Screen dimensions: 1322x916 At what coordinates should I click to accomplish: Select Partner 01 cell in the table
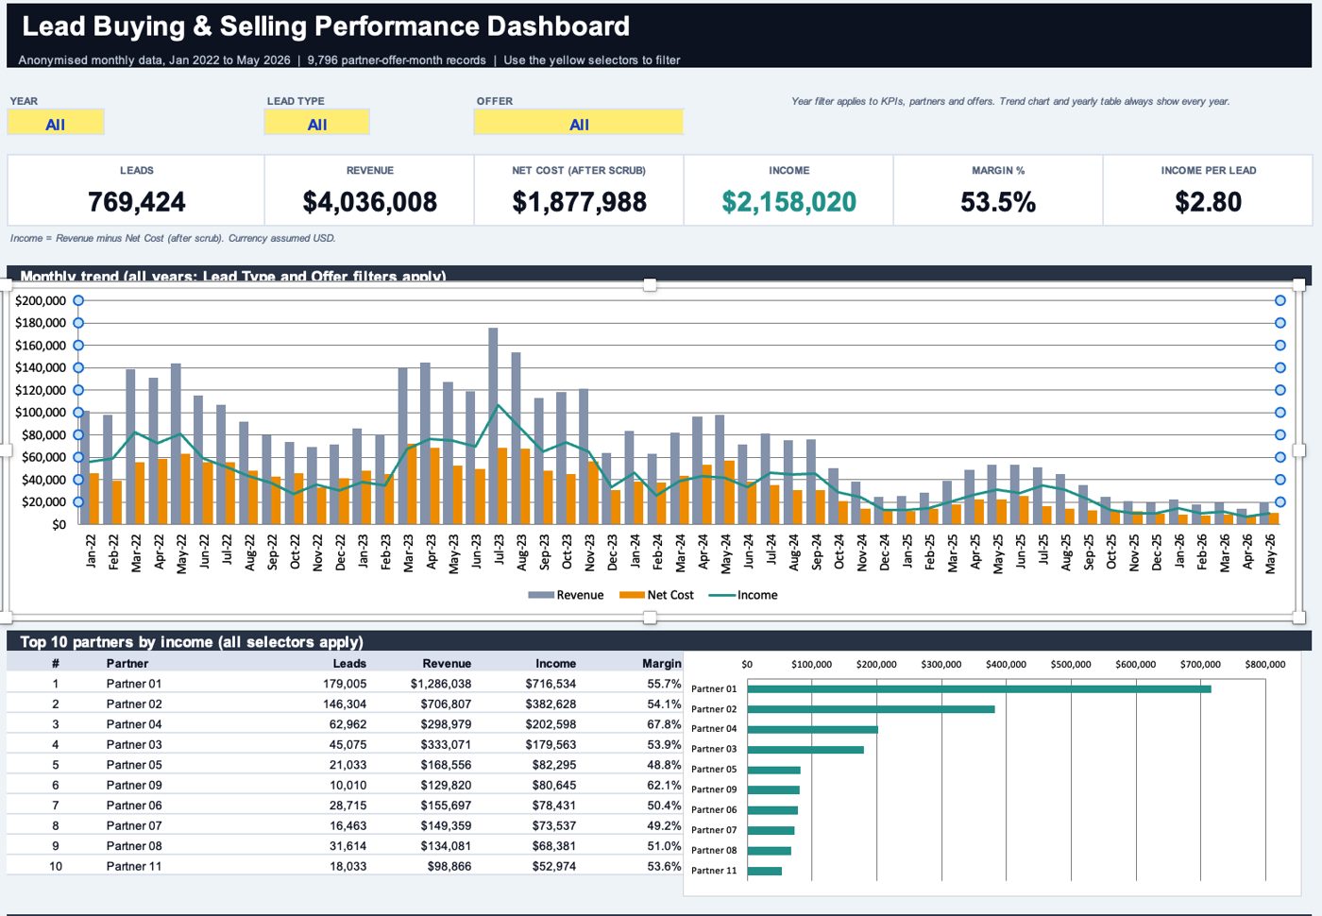[134, 684]
